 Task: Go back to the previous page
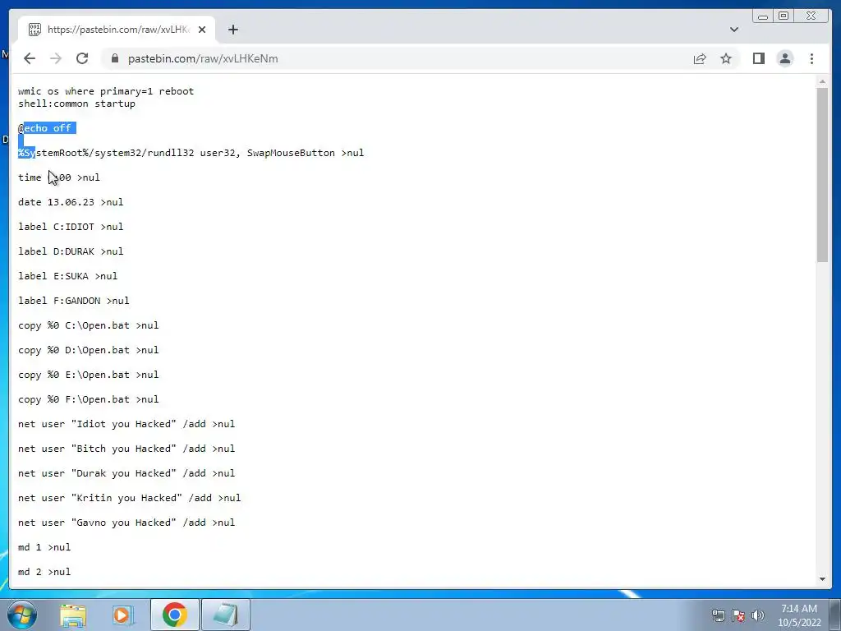(30, 58)
